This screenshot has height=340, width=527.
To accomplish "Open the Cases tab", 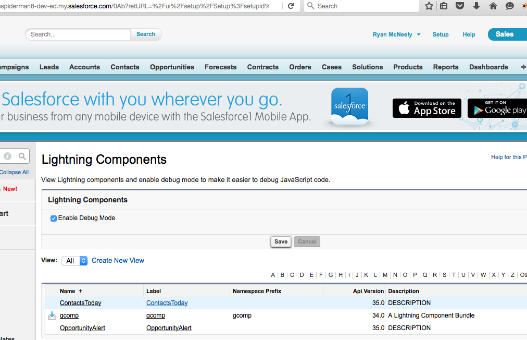I will click(x=331, y=67).
